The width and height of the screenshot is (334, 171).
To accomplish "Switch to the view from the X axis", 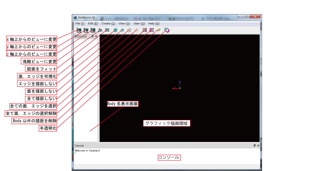I will coord(79,30).
